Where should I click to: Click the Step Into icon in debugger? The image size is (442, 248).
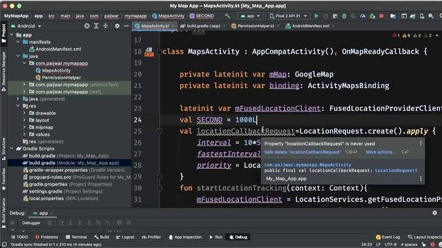[x=70, y=223]
